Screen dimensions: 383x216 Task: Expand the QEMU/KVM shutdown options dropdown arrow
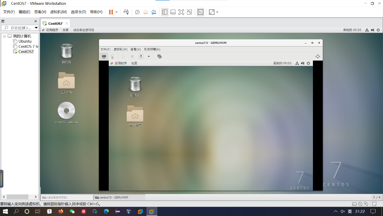[x=149, y=56]
